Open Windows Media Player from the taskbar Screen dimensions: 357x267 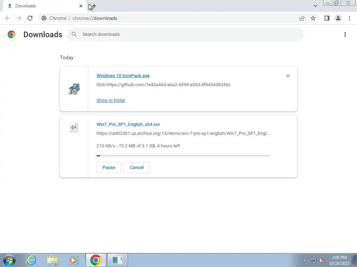point(74,260)
